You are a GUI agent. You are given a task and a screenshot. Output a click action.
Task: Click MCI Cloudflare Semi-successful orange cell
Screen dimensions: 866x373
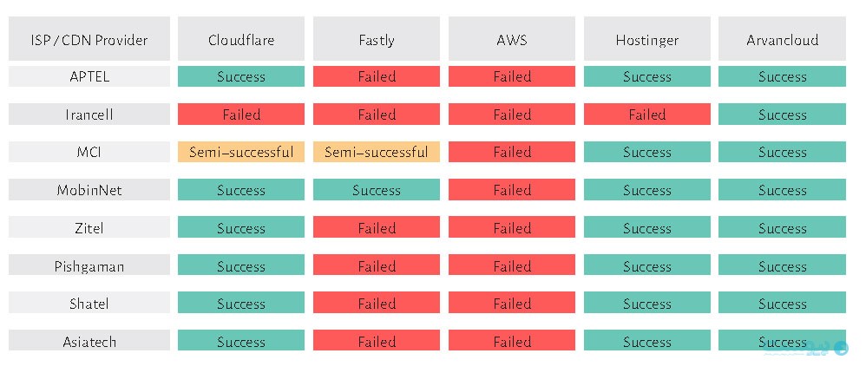[x=241, y=152]
